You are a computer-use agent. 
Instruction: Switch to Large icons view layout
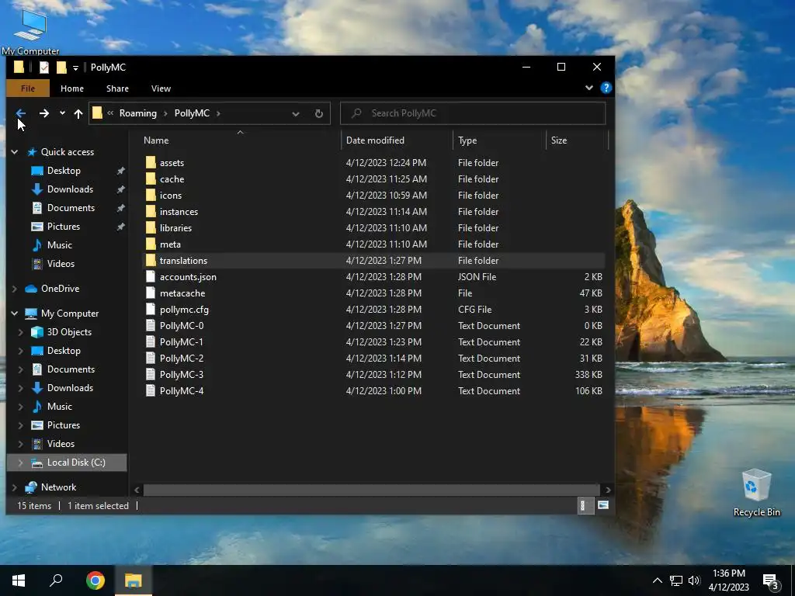[x=603, y=505]
